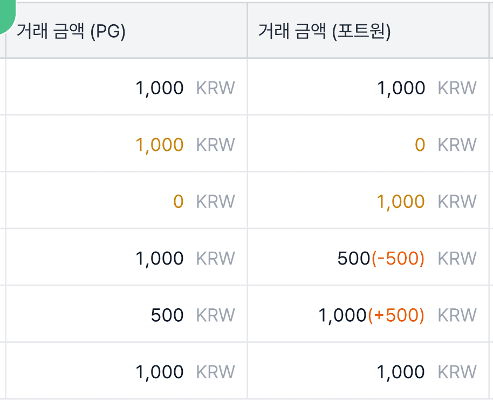Click the orange (+500) difference value
The image size is (493, 402).
396,315
